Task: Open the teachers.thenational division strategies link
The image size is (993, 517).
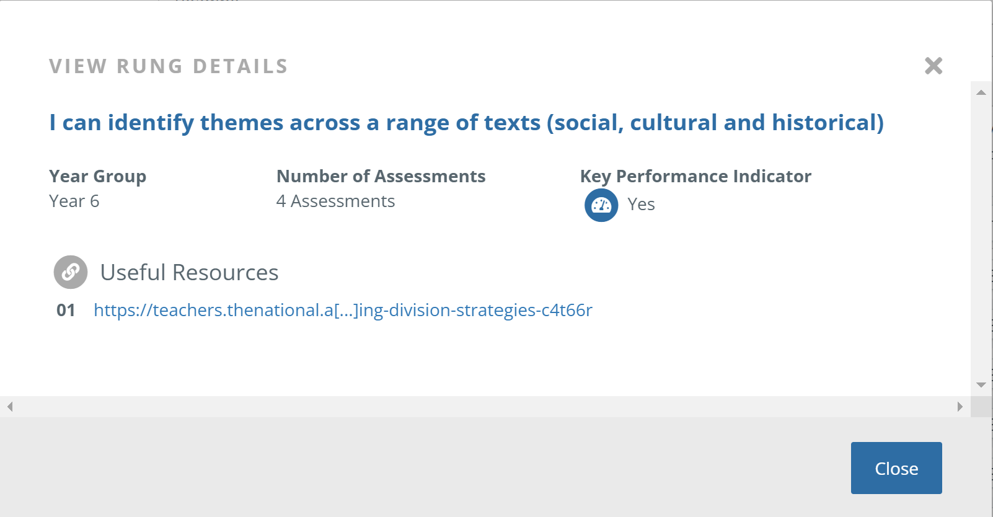Action: coord(343,310)
